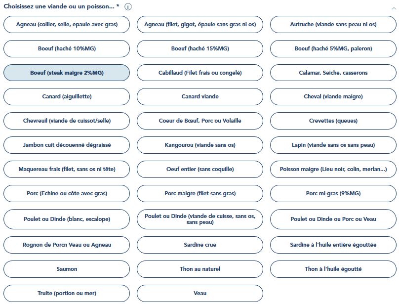The width and height of the screenshot is (399, 304).
Task: Click the info icon beside the question title
Action: [x=128, y=7]
